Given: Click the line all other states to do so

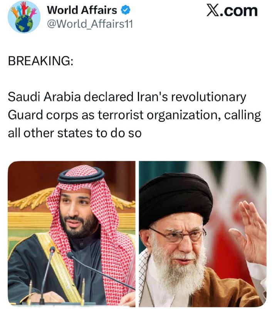Looking at the screenshot, I should coord(75,133).
